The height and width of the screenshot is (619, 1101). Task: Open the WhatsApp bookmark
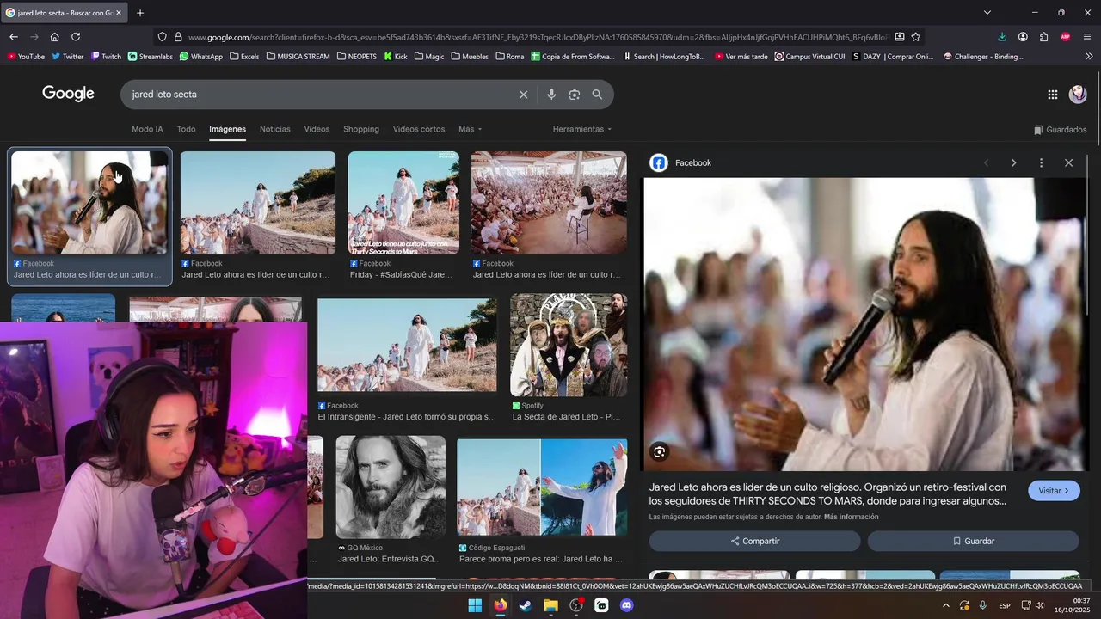tap(200, 57)
